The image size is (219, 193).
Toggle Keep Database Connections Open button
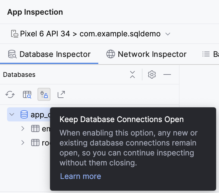tap(44, 94)
